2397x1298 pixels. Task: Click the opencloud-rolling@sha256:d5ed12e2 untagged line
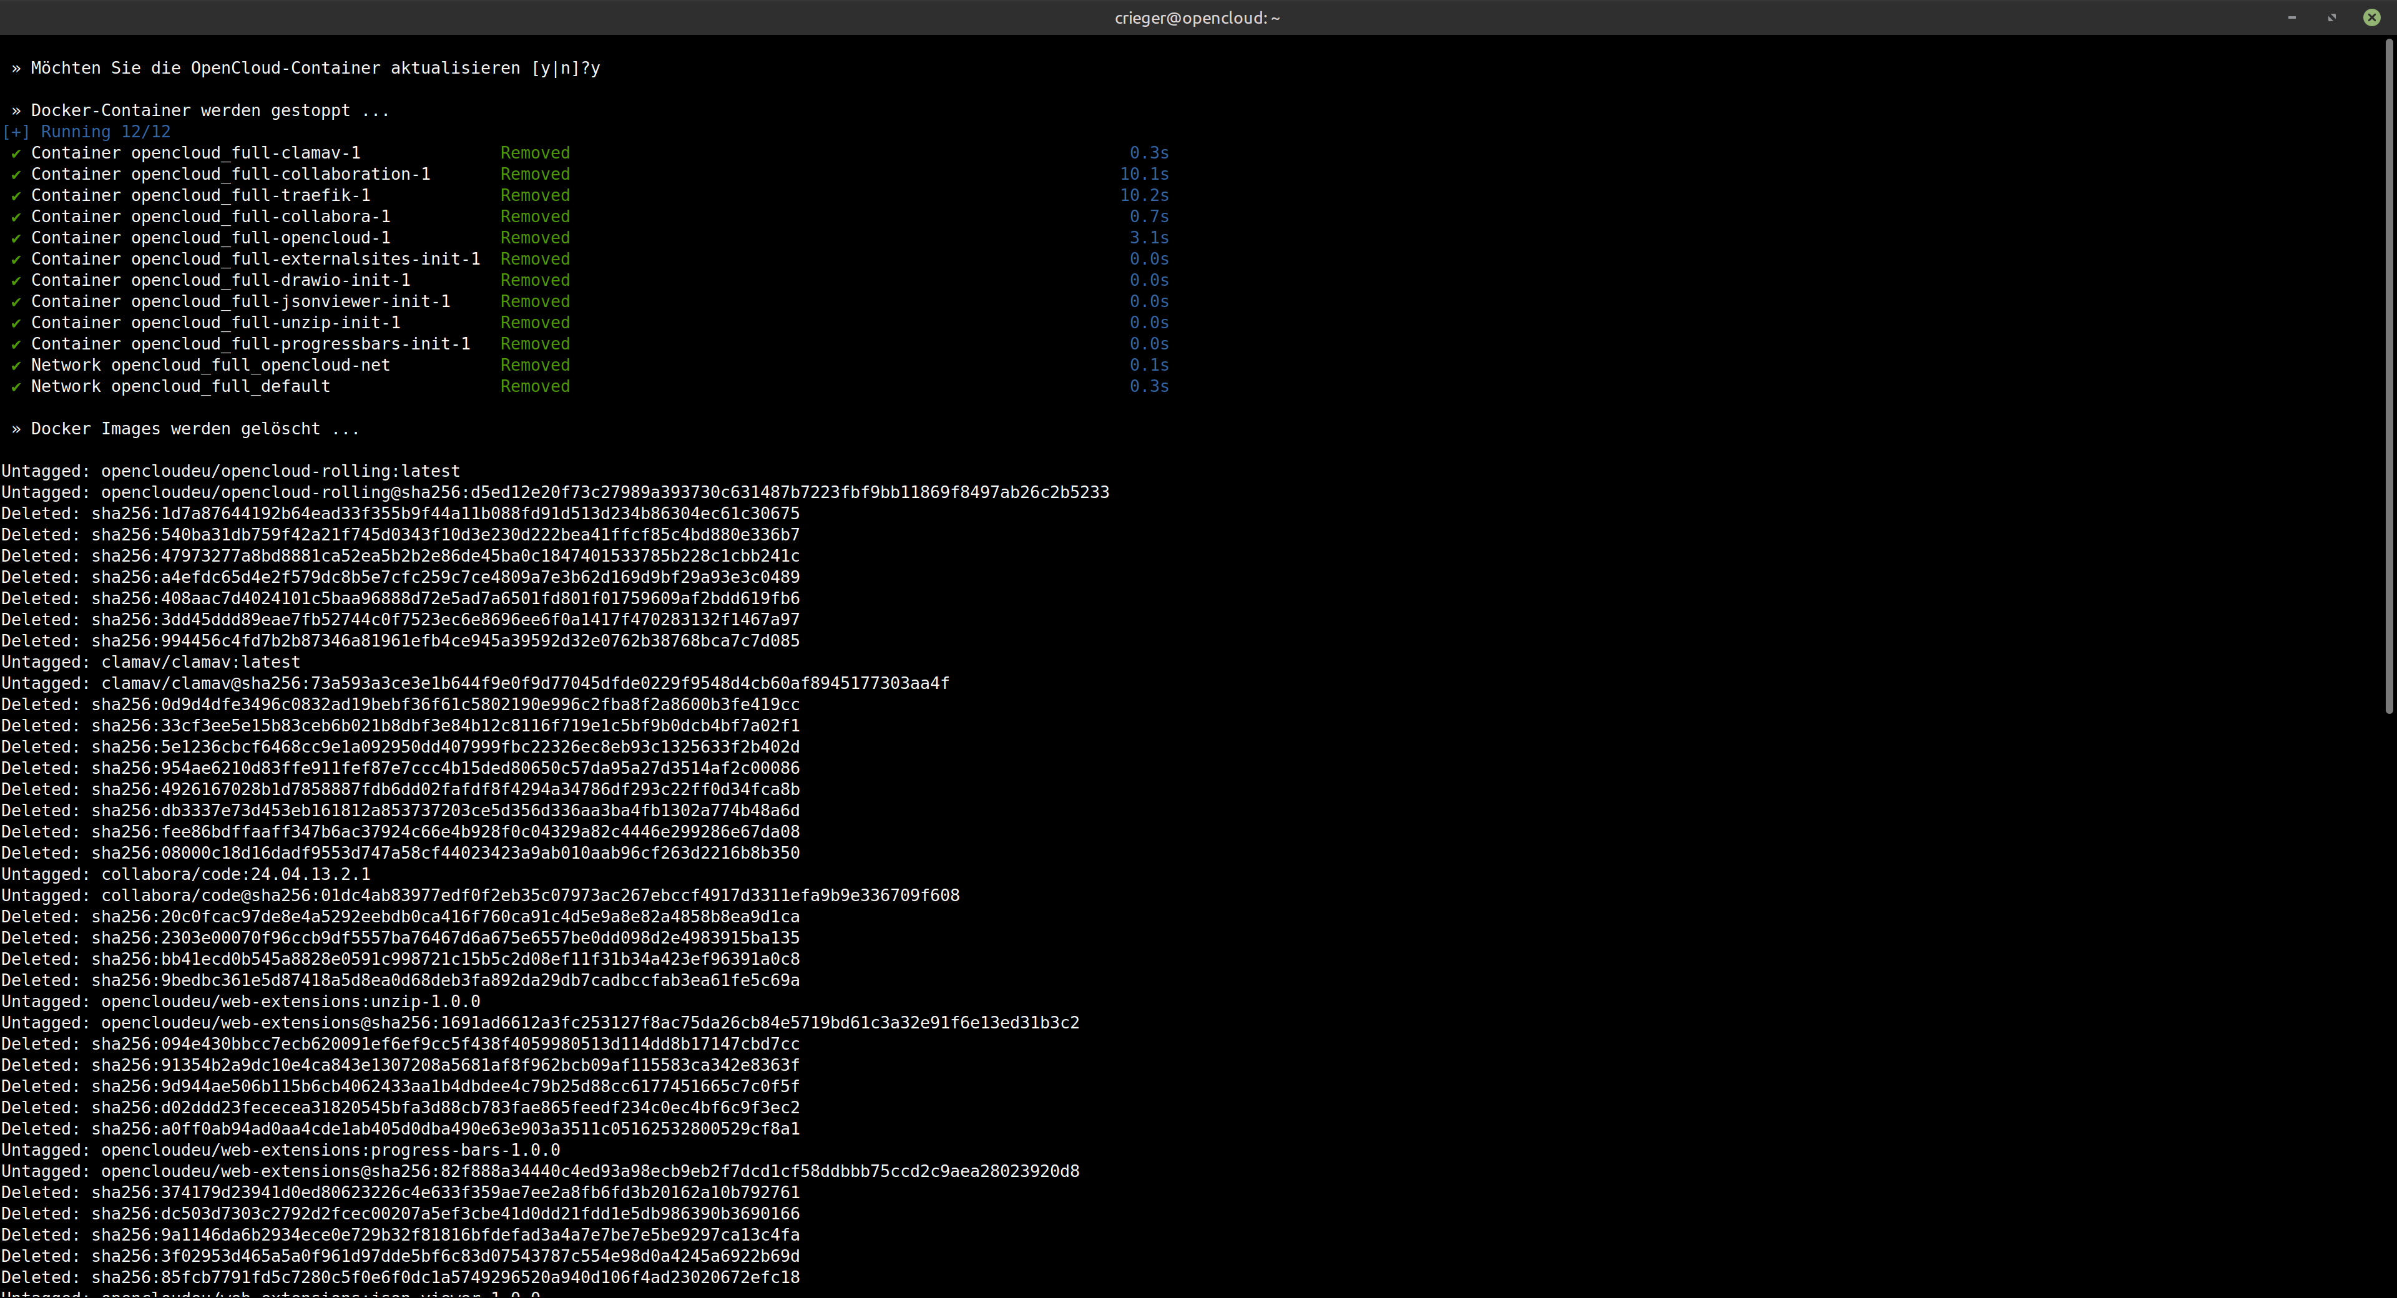pos(556,492)
